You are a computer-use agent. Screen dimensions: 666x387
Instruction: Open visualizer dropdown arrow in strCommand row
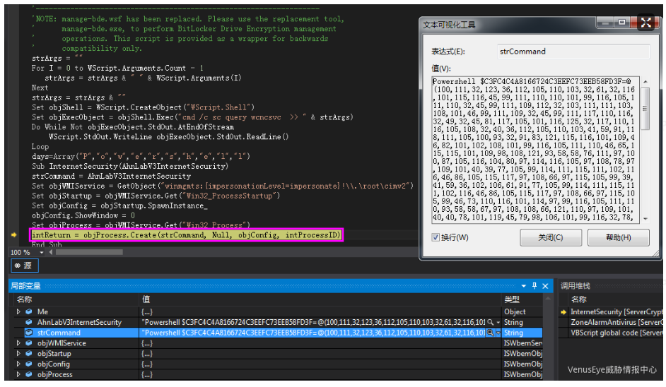[498, 333]
